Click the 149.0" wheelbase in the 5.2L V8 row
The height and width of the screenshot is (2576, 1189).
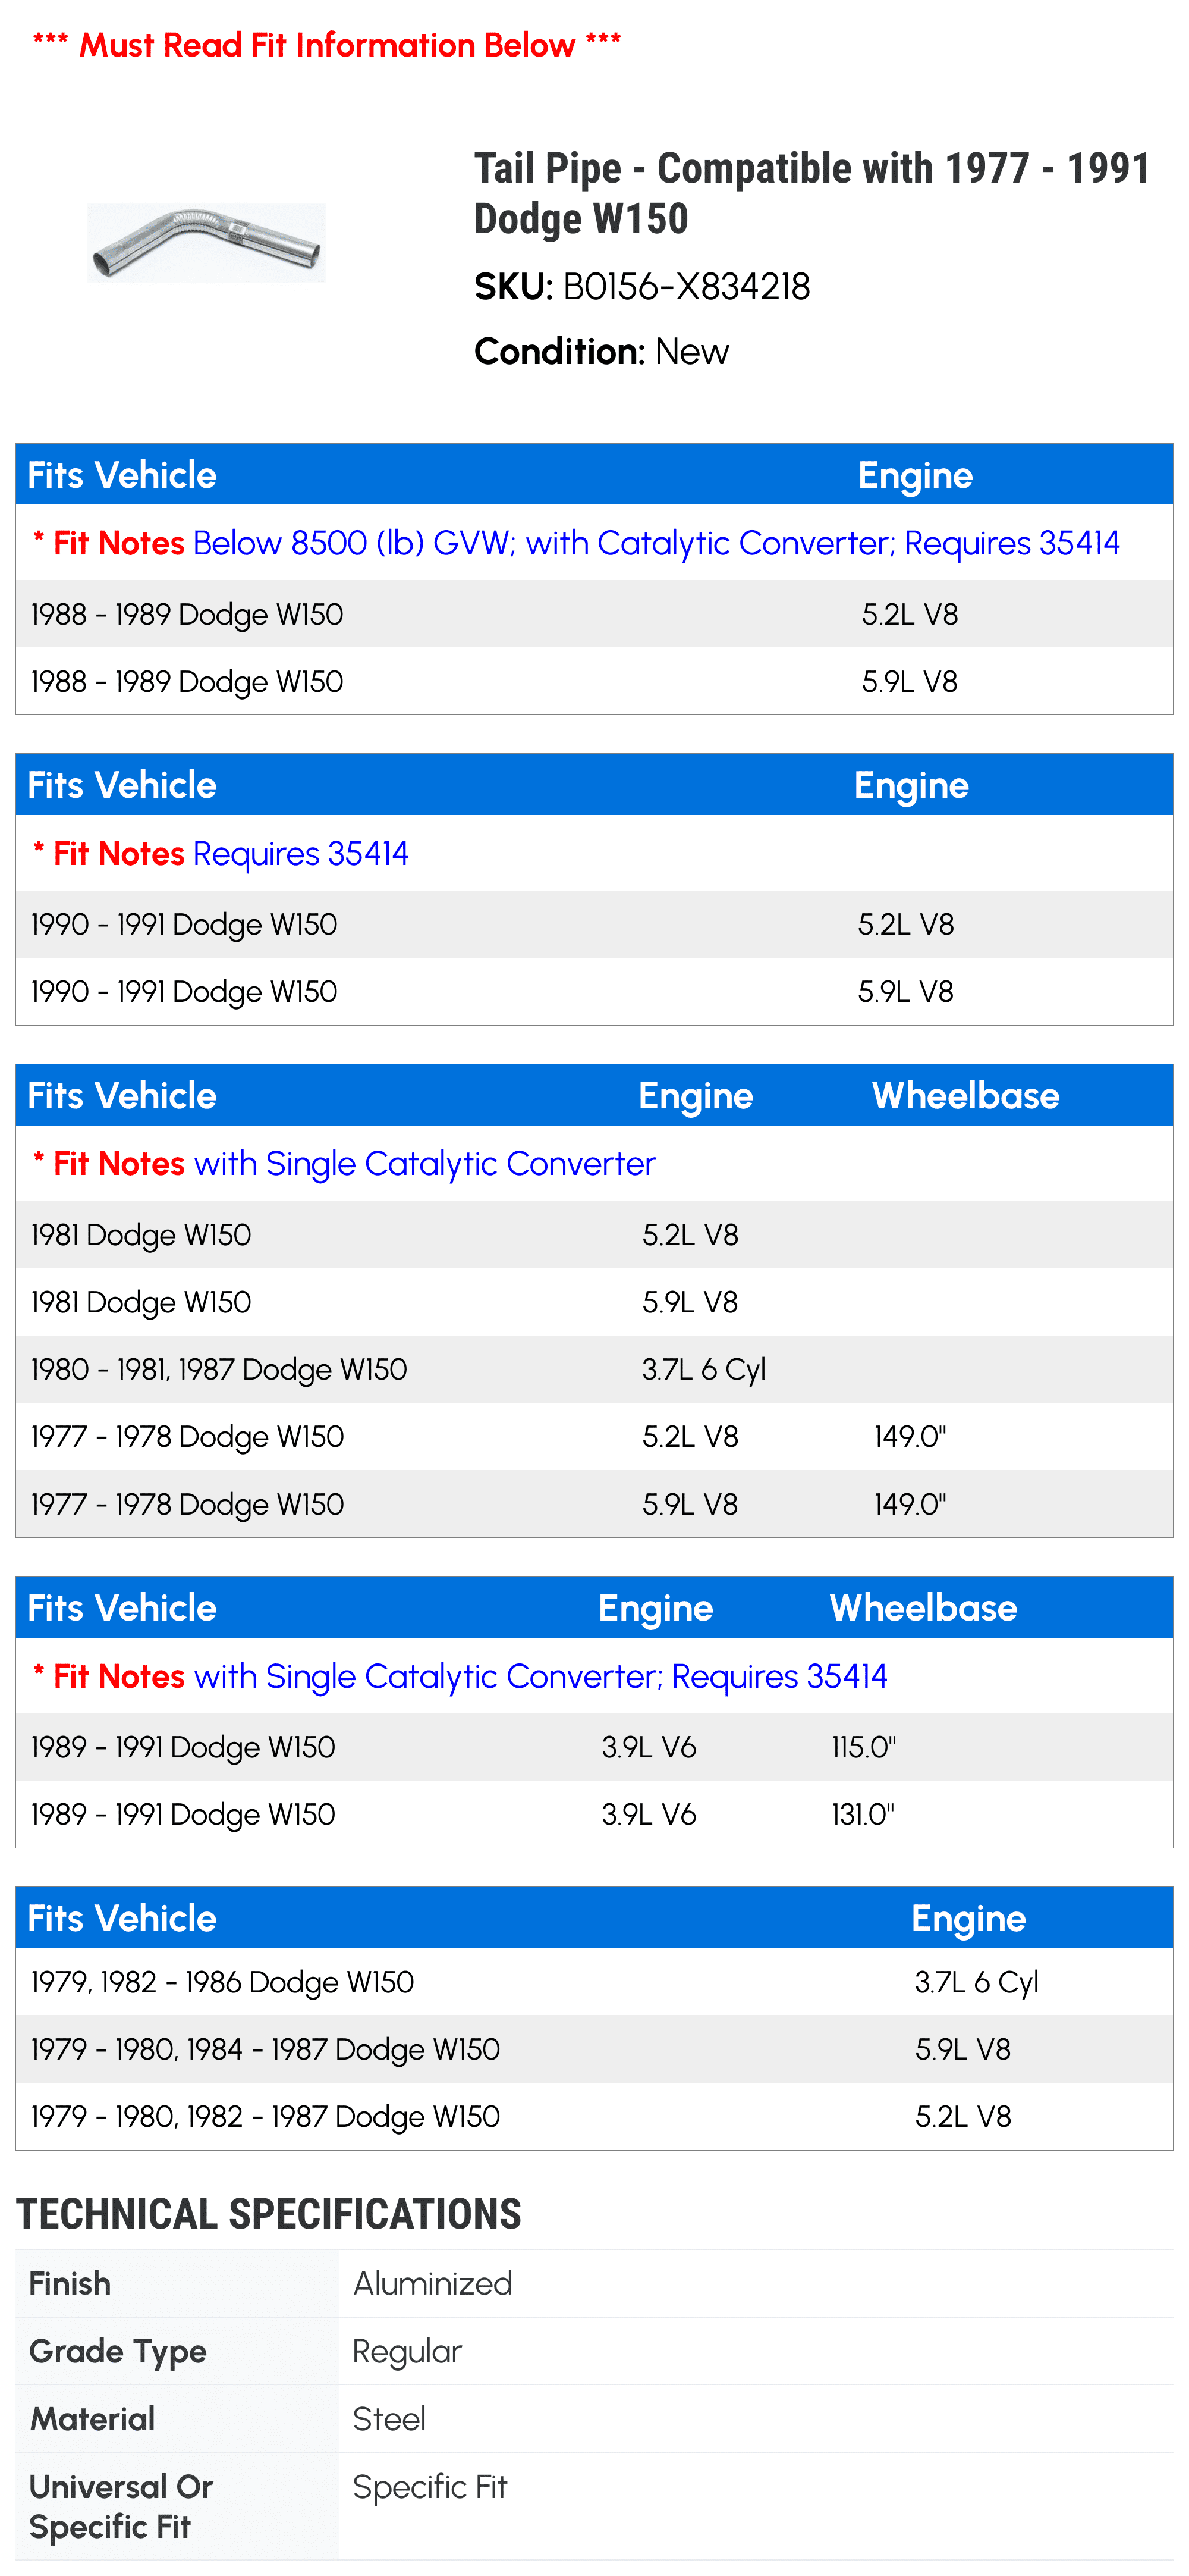[909, 1437]
